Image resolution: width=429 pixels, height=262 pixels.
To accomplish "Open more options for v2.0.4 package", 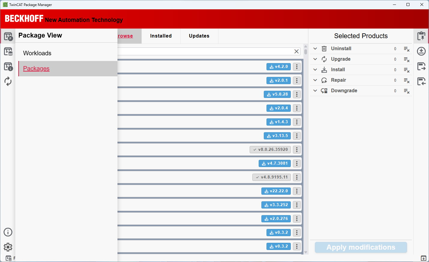I will tap(297, 108).
